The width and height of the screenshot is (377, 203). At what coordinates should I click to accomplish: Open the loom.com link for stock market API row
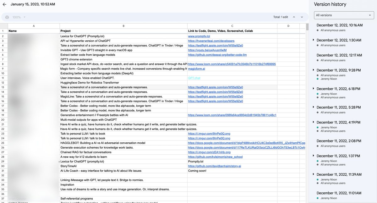click(x=232, y=64)
